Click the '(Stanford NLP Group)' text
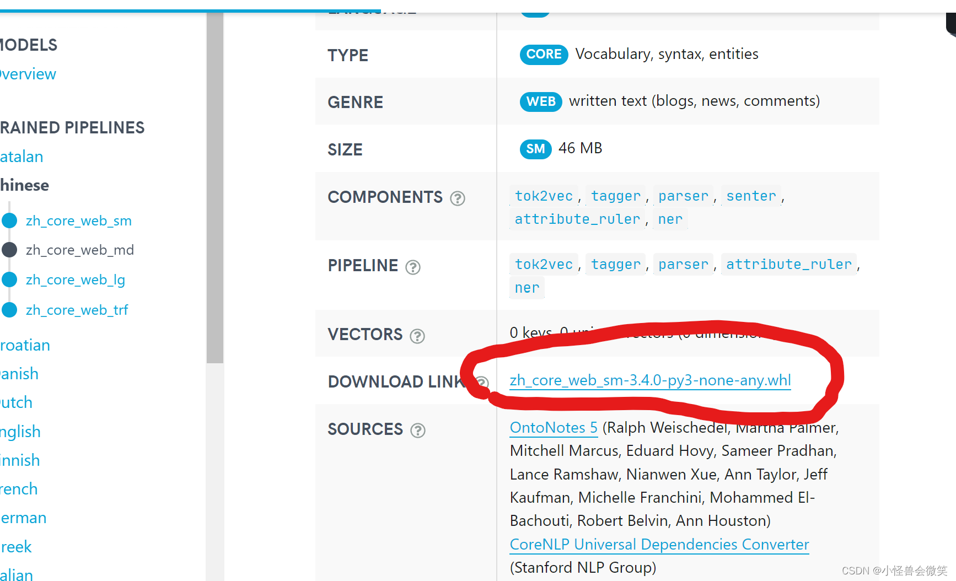956x581 pixels. [x=583, y=568]
